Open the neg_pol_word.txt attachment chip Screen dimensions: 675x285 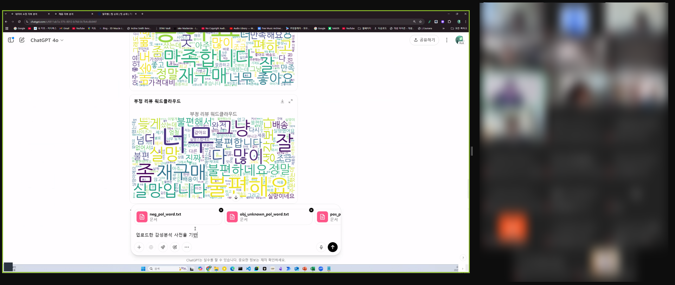coord(178,217)
